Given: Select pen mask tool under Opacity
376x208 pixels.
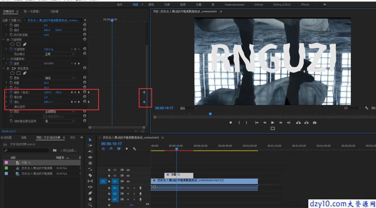Looking at the screenshot, I should (x=25, y=44).
